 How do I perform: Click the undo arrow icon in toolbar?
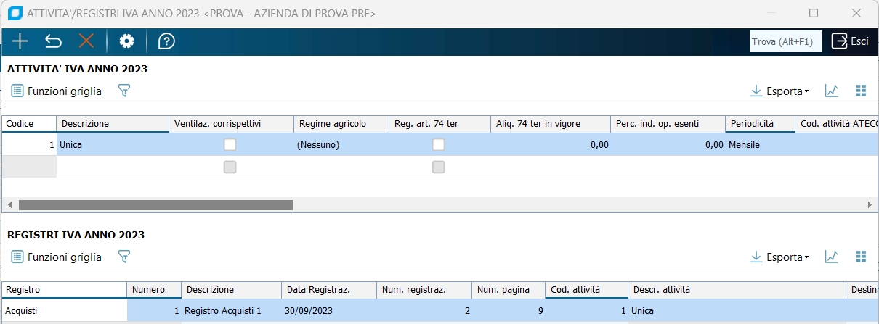pyautogui.click(x=53, y=41)
